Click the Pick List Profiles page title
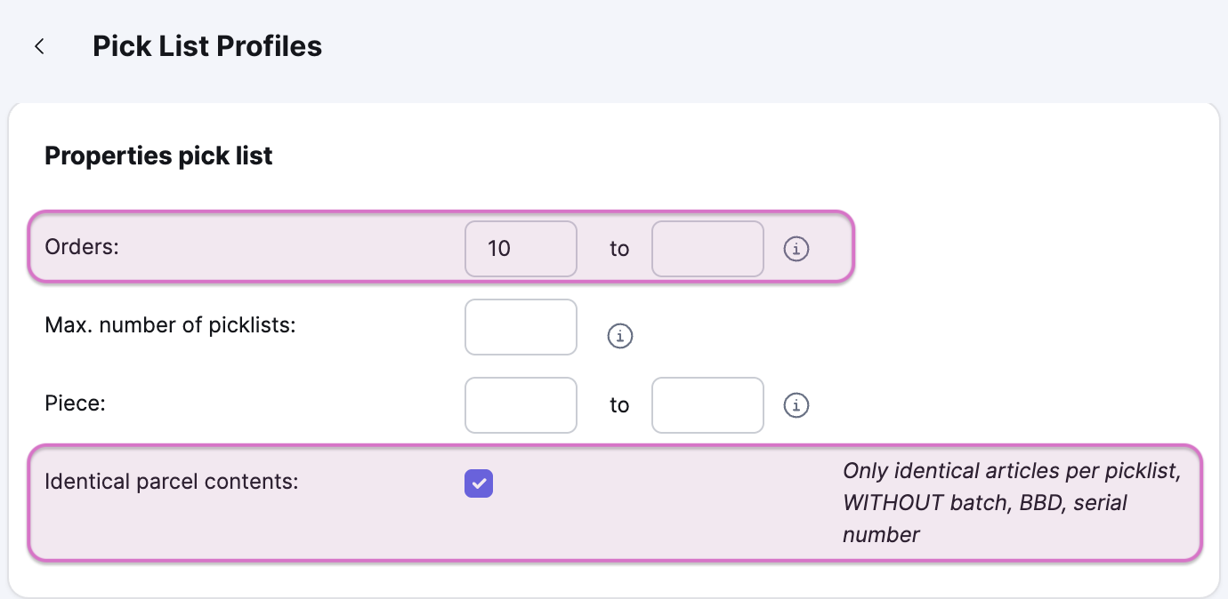Screen dimensions: 1228x599 [207, 46]
